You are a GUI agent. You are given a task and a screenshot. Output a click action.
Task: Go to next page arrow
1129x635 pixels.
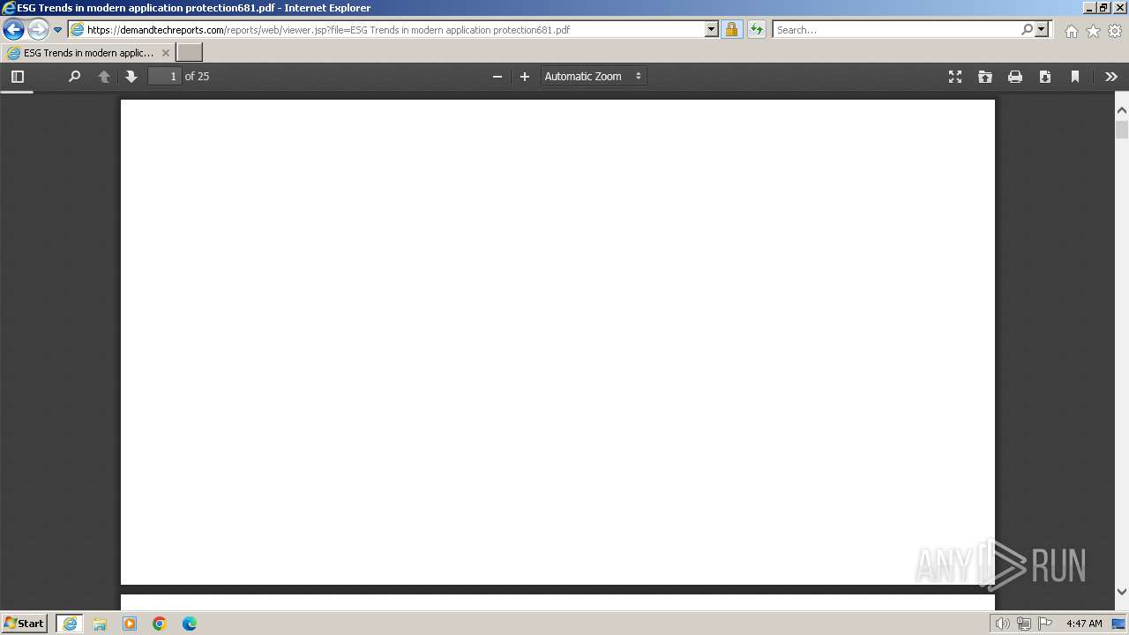tap(131, 77)
